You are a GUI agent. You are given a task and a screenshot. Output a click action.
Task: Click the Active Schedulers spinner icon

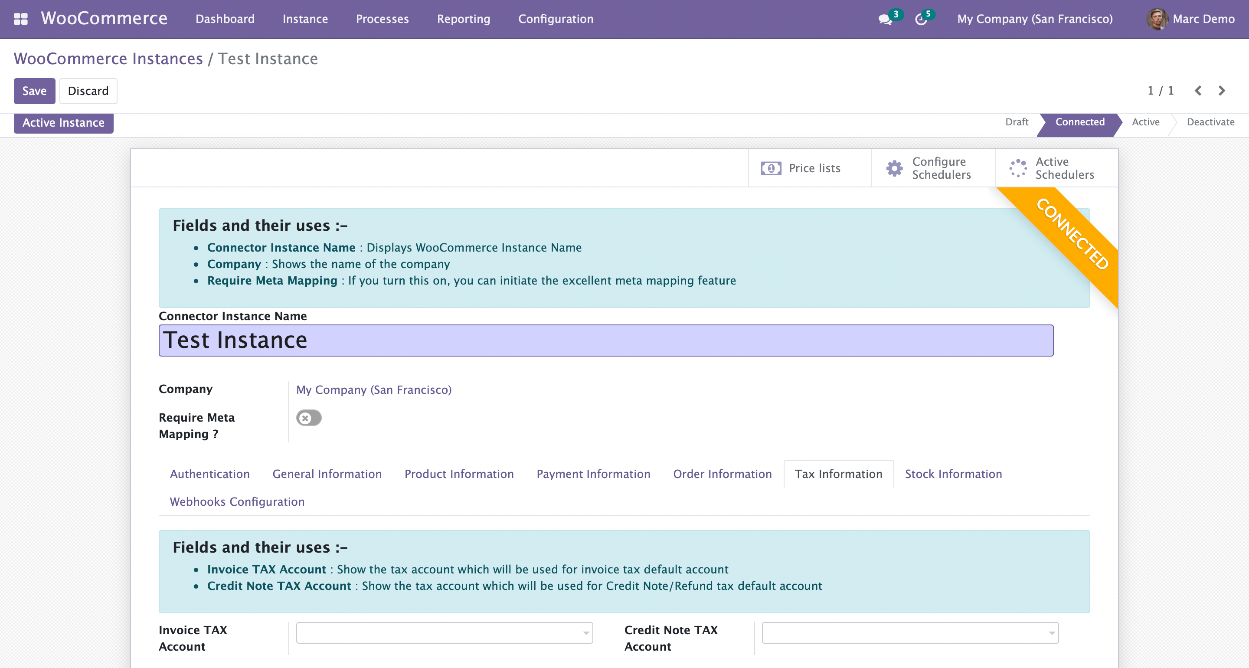[1018, 168]
